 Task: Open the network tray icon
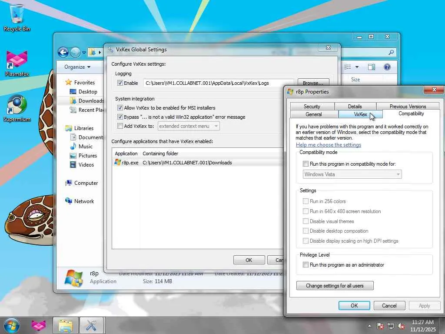[x=391, y=326]
